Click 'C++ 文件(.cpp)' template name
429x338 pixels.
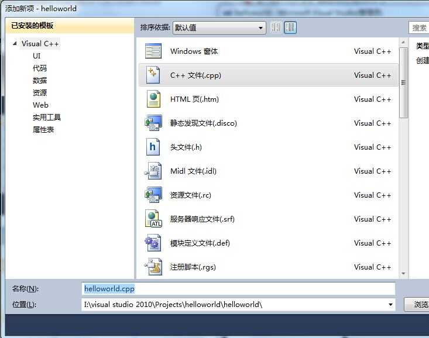(195, 75)
